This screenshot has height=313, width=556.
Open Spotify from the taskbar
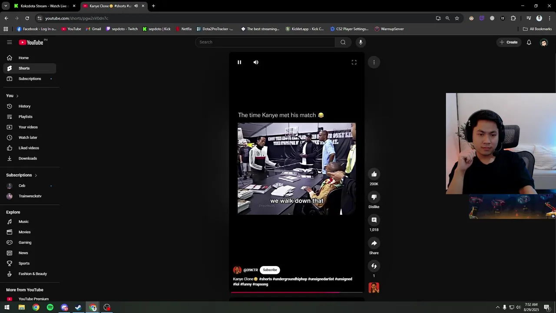click(50, 307)
